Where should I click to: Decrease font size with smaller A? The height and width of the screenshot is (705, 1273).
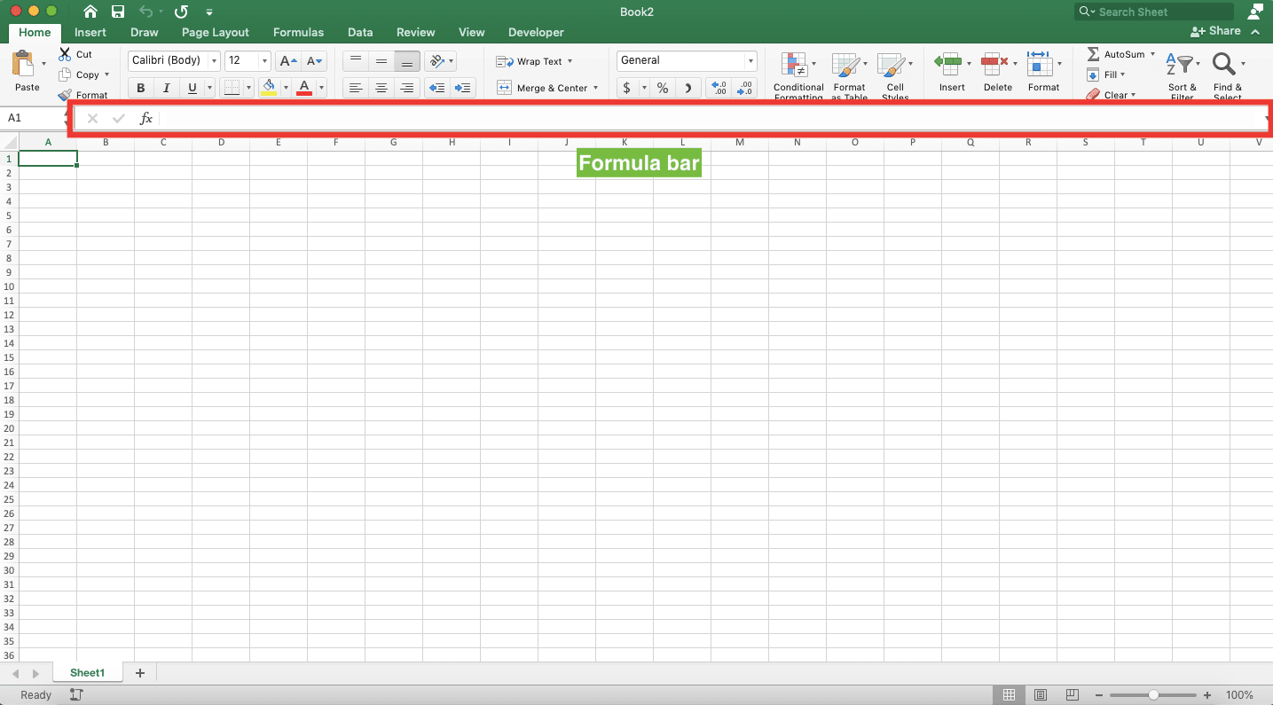click(x=314, y=61)
